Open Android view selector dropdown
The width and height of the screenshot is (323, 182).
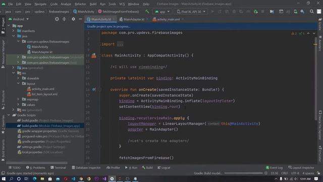pyautogui.click(x=19, y=19)
